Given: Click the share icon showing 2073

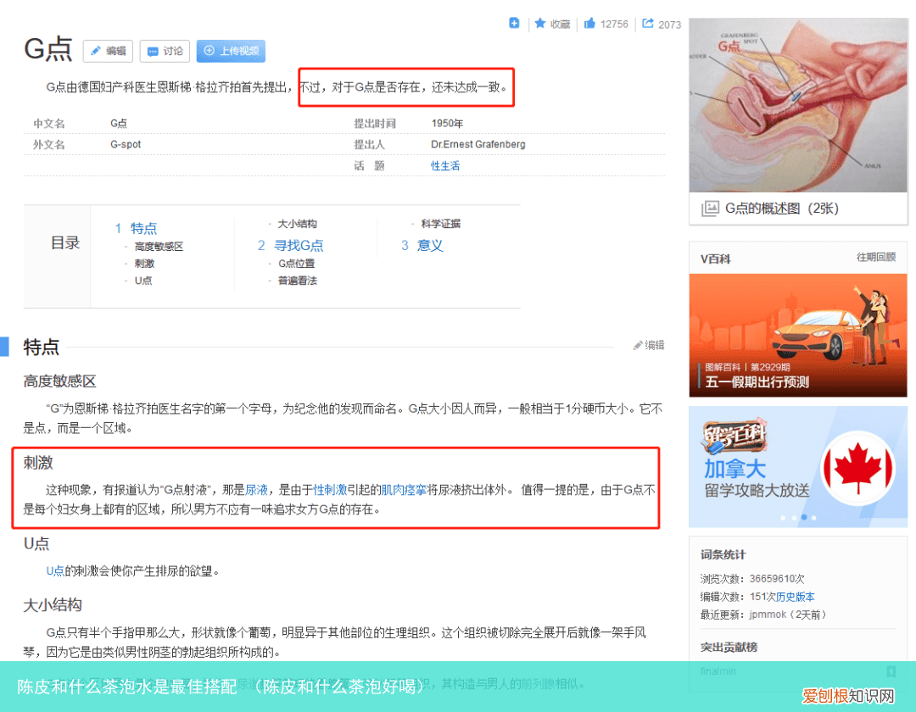Looking at the screenshot, I should pyautogui.click(x=648, y=23).
